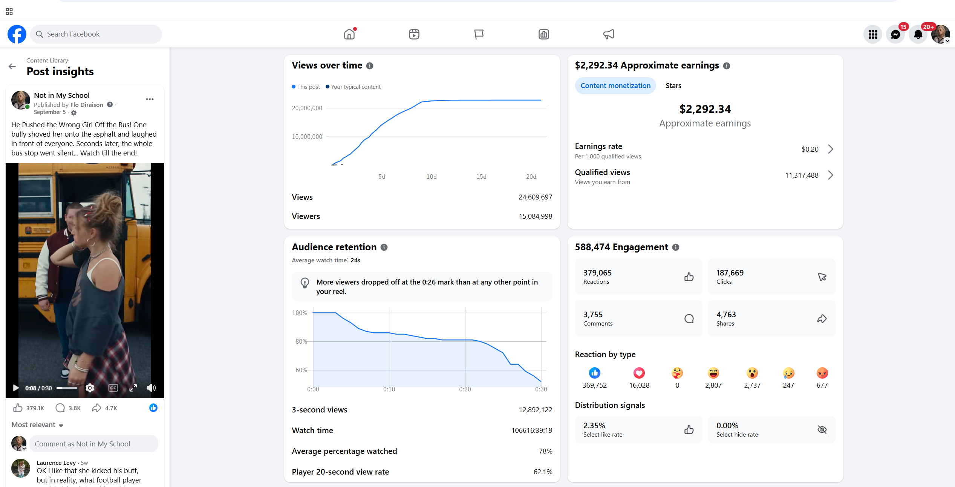
Task: Open the profile avatar account menu
Action: pos(941,34)
